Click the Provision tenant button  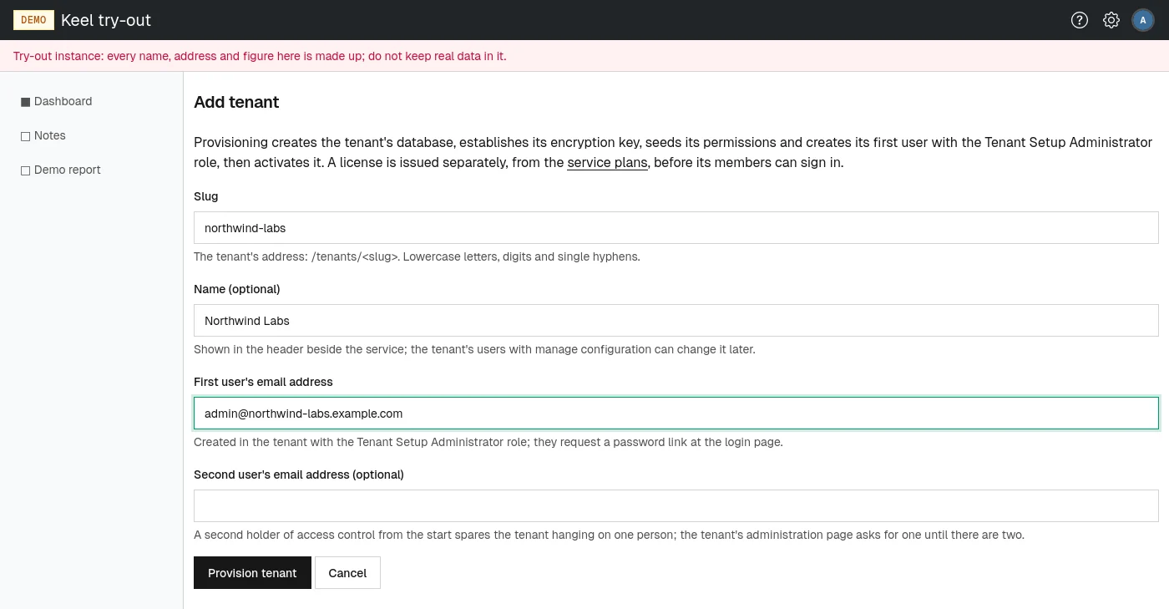pyautogui.click(x=252, y=572)
